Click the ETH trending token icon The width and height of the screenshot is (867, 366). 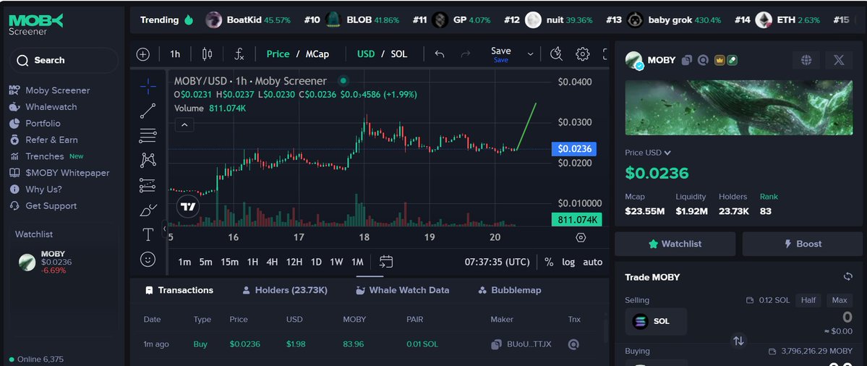(x=764, y=20)
